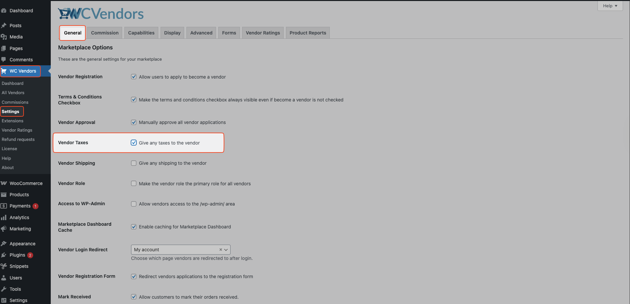Open Help submenu link in sidebar

point(6,158)
